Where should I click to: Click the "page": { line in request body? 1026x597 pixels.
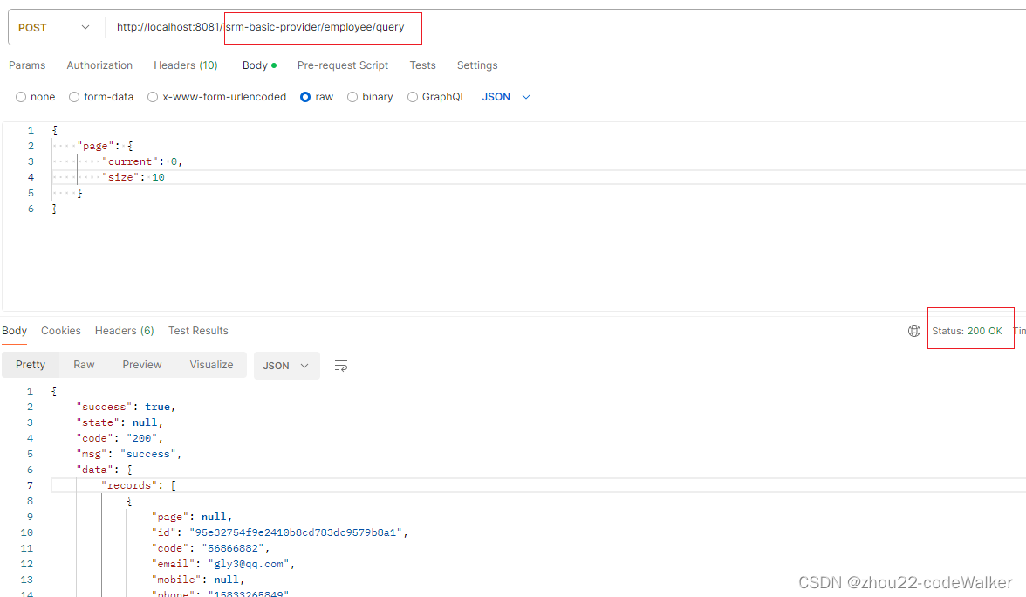click(106, 146)
